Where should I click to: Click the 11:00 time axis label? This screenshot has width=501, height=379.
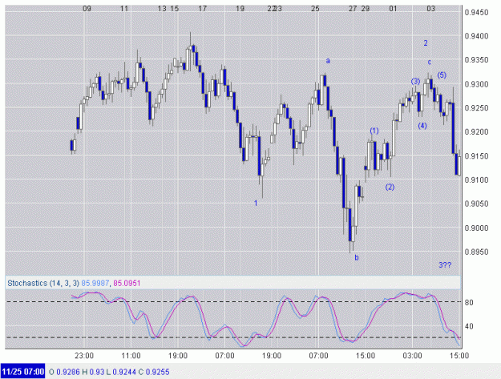pyautogui.click(x=131, y=356)
